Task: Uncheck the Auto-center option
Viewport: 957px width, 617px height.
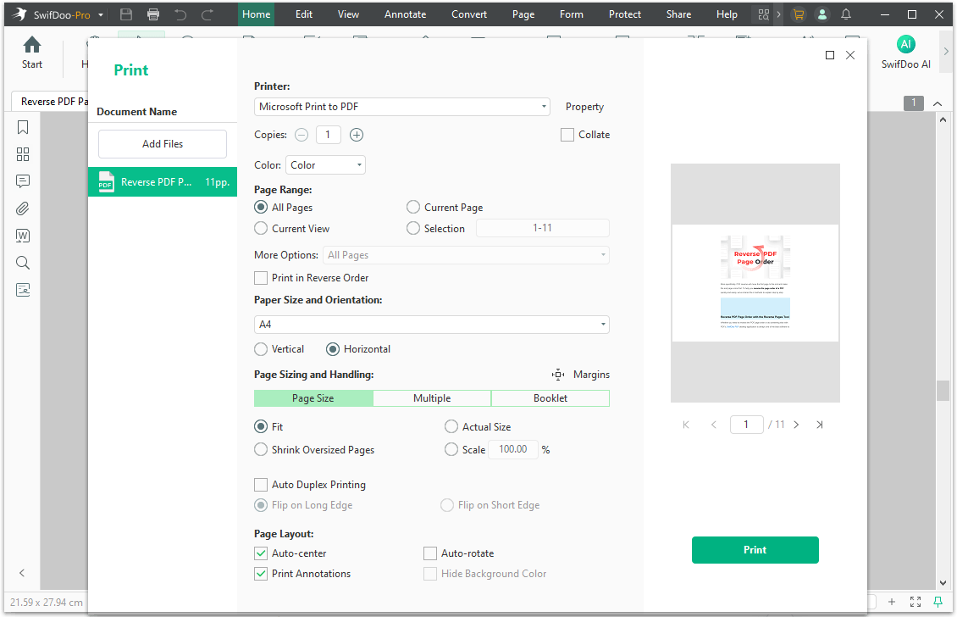Action: (x=261, y=553)
